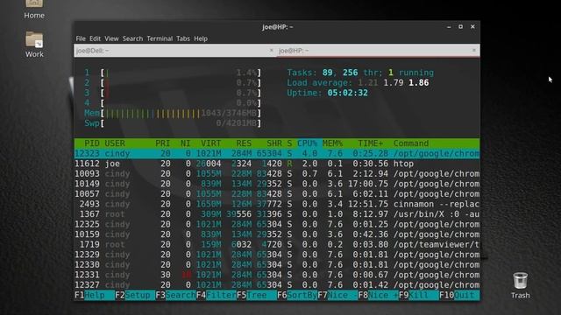561x315 pixels.
Task: Open the Home folder desktop icon
Action: coord(34,9)
